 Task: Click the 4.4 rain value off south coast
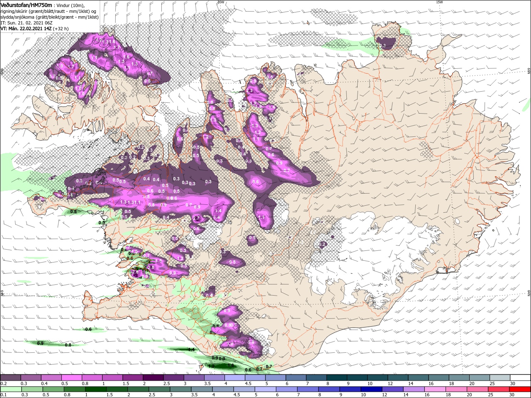click(191, 350)
